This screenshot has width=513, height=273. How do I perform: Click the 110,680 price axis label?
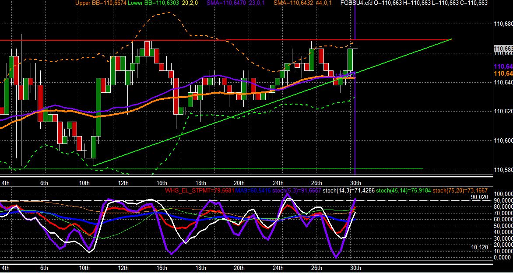(504, 24)
